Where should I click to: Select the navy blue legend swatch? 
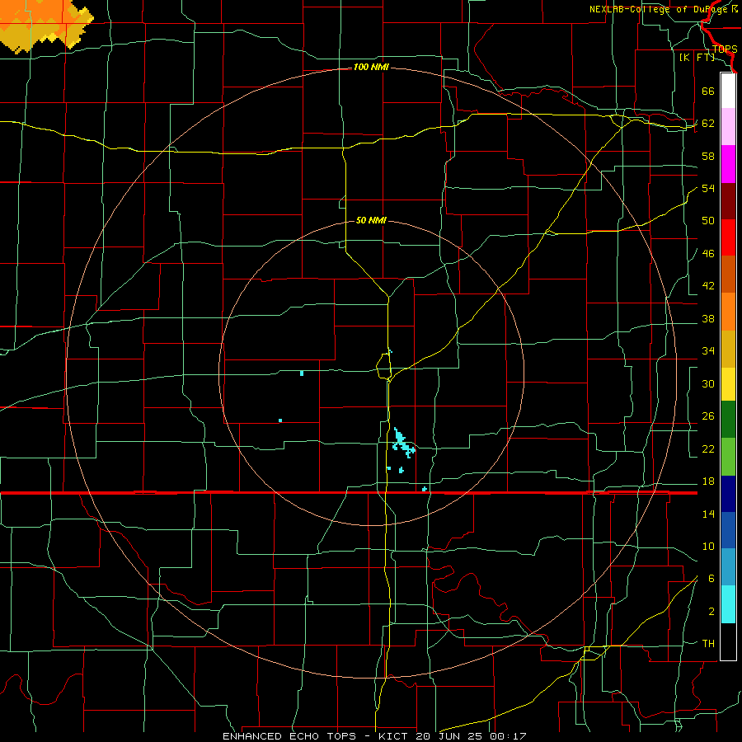728,494
